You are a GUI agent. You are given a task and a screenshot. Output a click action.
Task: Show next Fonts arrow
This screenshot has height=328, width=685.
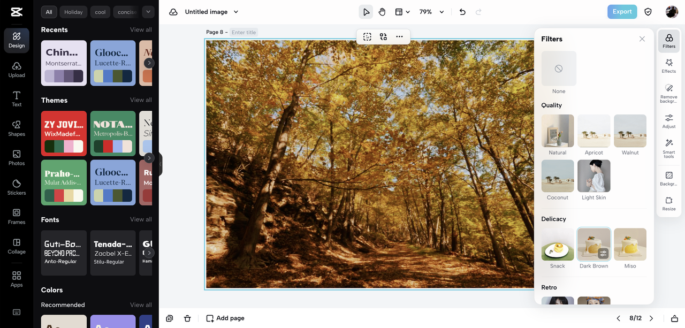point(149,253)
